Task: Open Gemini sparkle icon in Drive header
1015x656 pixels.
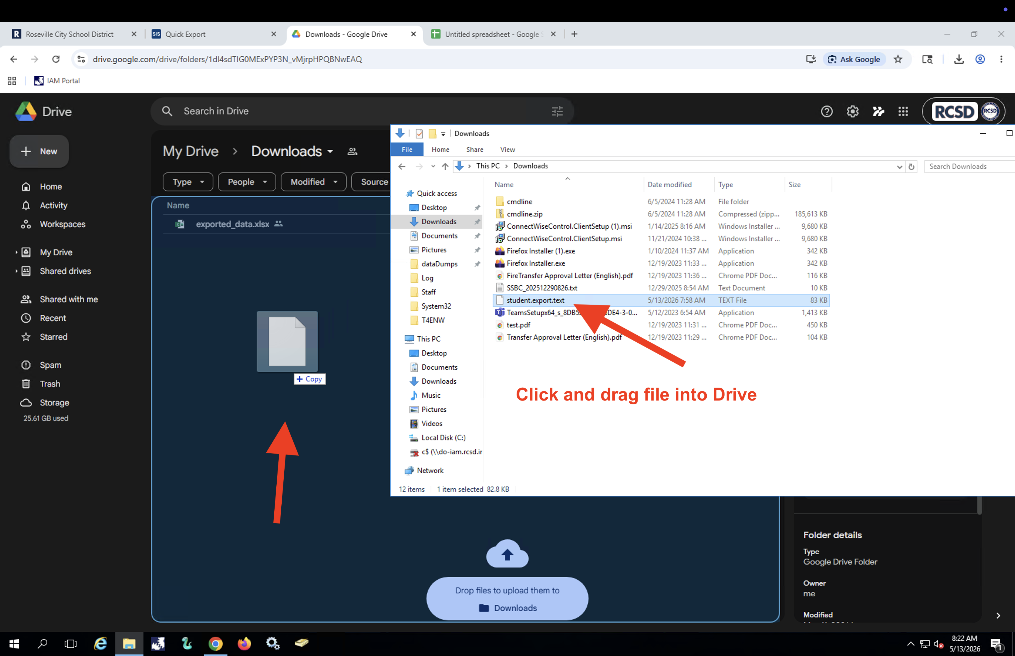Action: (x=878, y=111)
